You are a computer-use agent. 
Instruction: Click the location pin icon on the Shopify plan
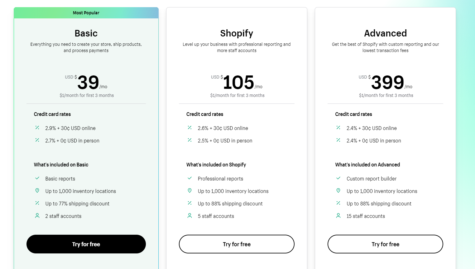tap(190, 190)
